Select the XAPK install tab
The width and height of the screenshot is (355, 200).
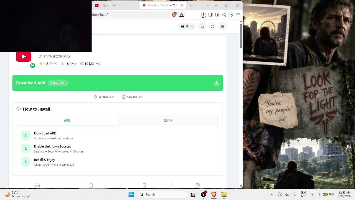168,121
